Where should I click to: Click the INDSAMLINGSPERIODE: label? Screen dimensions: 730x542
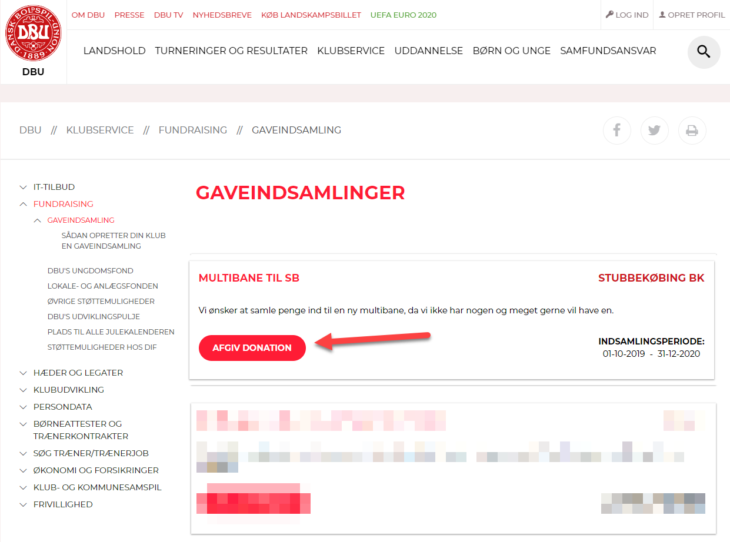651,342
